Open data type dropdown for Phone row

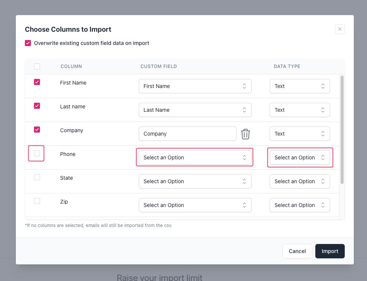(299, 157)
